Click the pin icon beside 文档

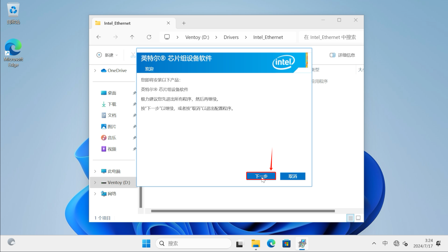tap(134, 115)
